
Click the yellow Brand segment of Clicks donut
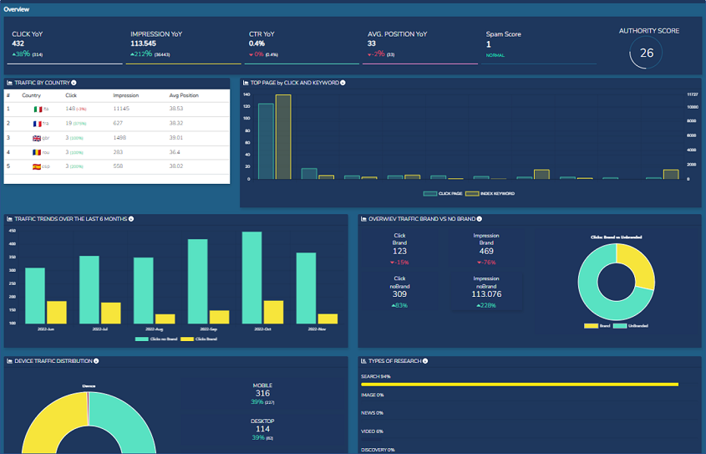[x=639, y=263]
